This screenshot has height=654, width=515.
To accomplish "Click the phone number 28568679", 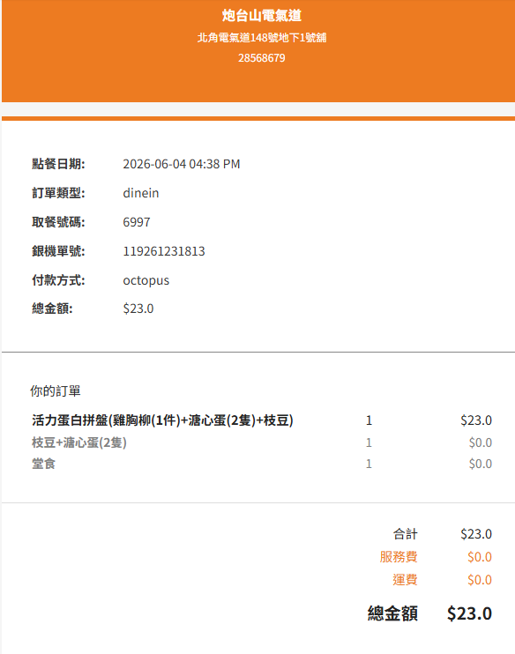I will [x=262, y=57].
